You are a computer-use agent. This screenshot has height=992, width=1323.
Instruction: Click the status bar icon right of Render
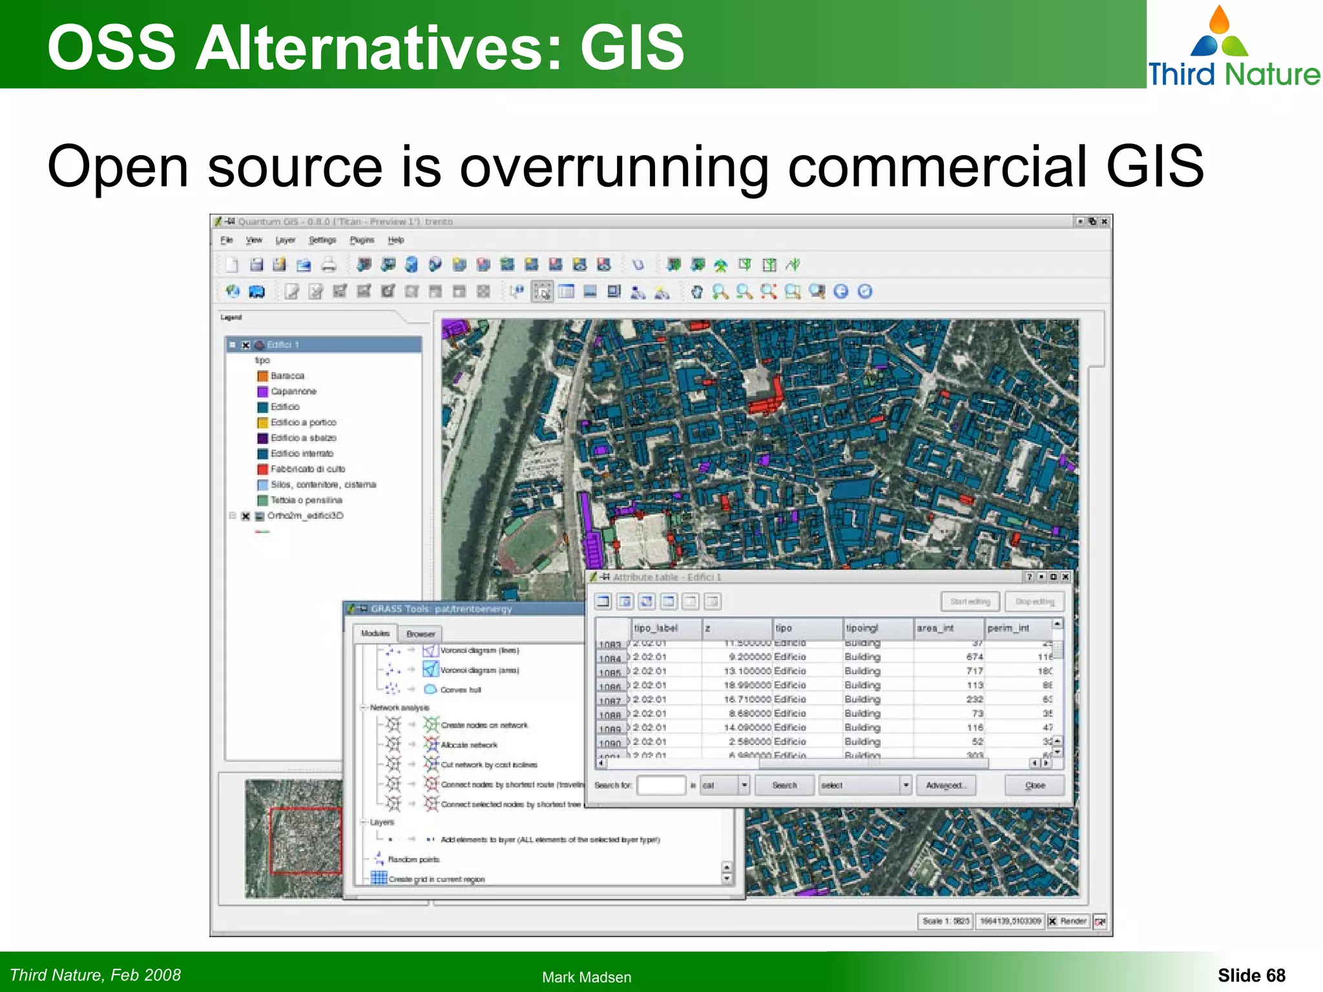1100,921
